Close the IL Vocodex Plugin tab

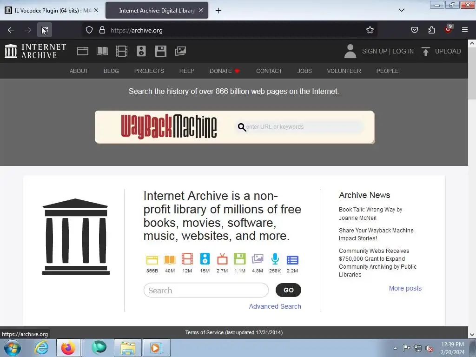click(x=96, y=10)
